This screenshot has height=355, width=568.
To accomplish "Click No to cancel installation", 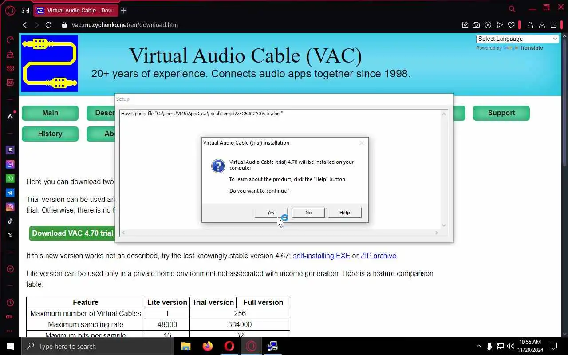I will pos(308,213).
